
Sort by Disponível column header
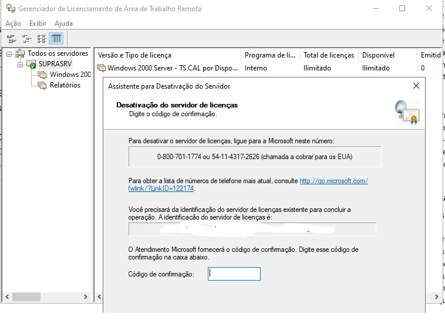(x=387, y=55)
